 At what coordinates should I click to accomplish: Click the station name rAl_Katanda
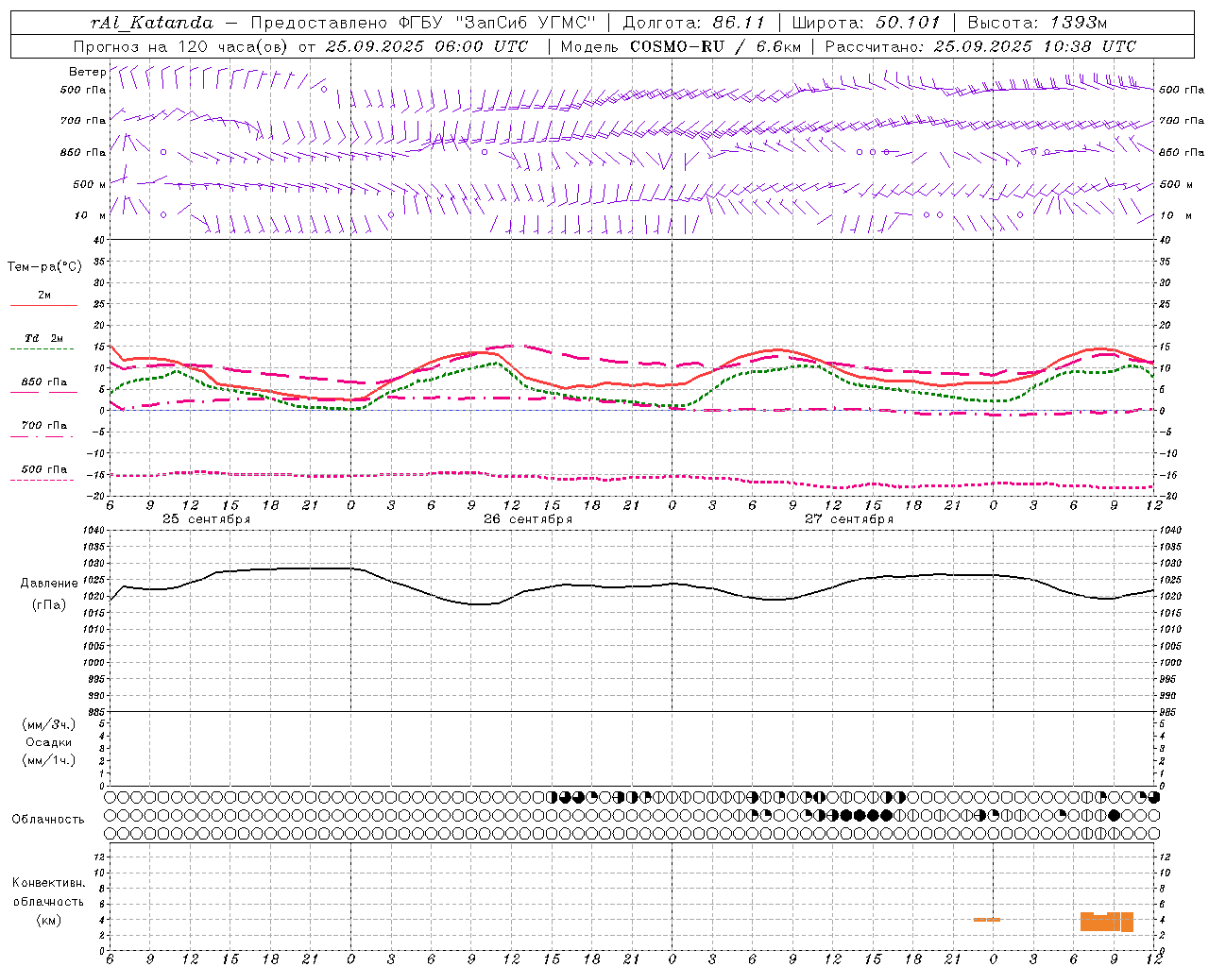pyautogui.click(x=152, y=23)
